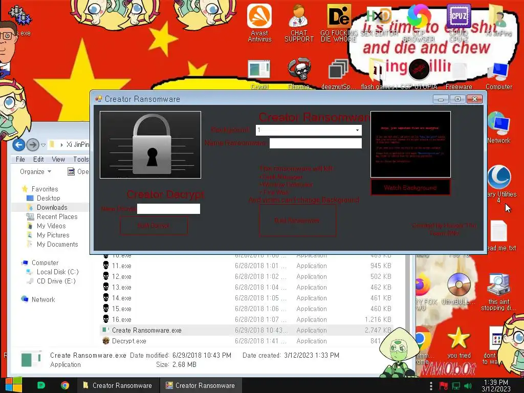524x393 pixels.
Task: Select My Pictures in navigation pane
Action: pyautogui.click(x=53, y=235)
